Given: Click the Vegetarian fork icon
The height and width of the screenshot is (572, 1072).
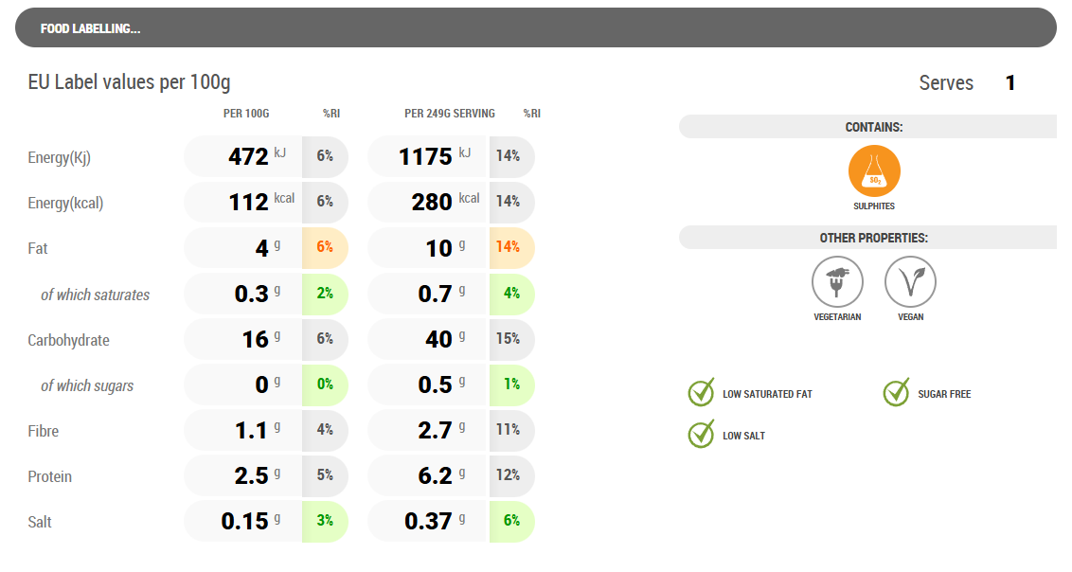Looking at the screenshot, I should (x=838, y=282).
